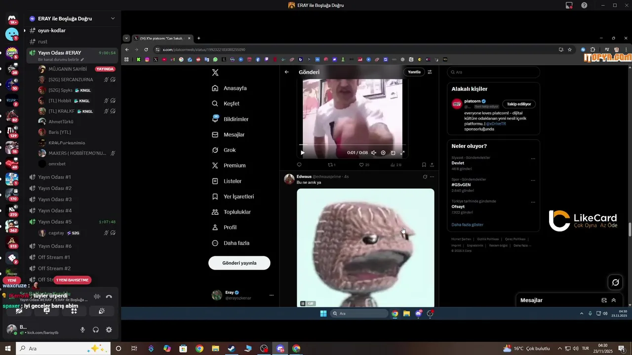Turn on camera in Discord voice panel
This screenshot has height=355, width=632.
click(19, 311)
